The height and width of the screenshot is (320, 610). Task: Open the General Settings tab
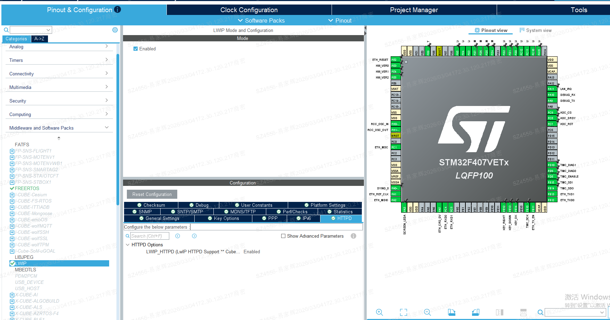159,218
